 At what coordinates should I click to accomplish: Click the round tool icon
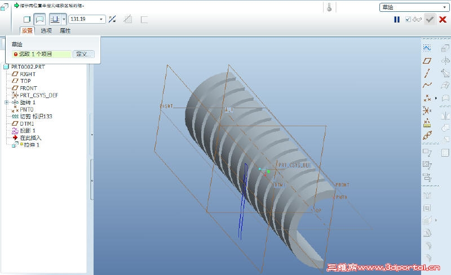point(427,245)
